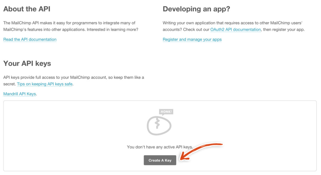The height and width of the screenshot is (175, 321).
Task: Open the Read the API documentation link
Action: (x=30, y=39)
